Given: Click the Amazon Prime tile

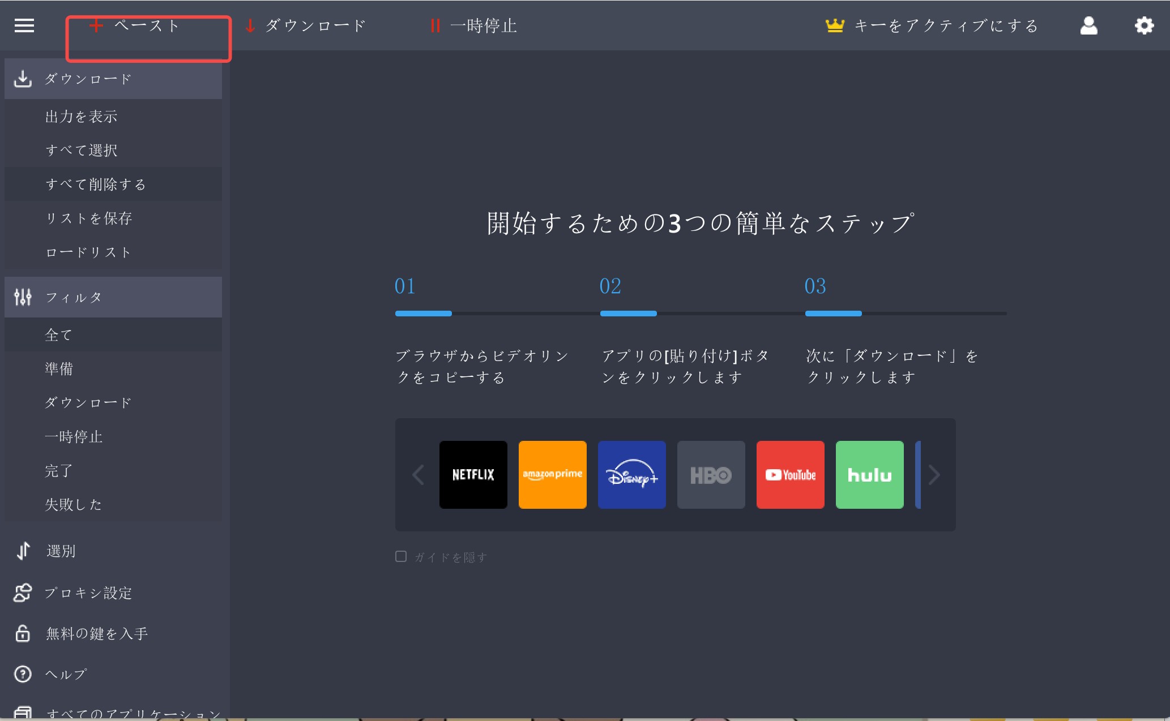Looking at the screenshot, I should pos(553,475).
